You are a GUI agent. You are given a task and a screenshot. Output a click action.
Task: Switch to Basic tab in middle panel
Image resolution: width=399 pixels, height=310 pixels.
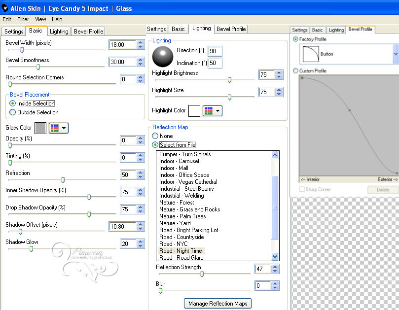(x=178, y=29)
